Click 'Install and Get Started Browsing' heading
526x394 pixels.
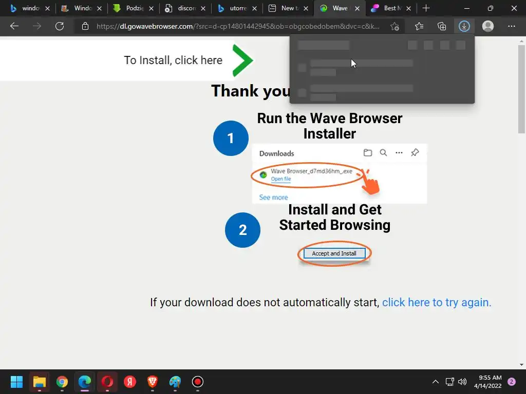click(x=335, y=217)
